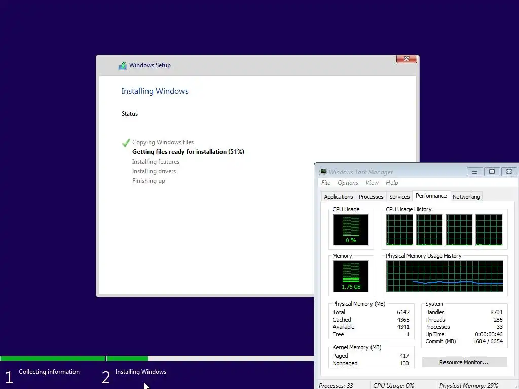This screenshot has height=389, width=519.
Task: Click the System Processes value 33
Action: [499, 327]
